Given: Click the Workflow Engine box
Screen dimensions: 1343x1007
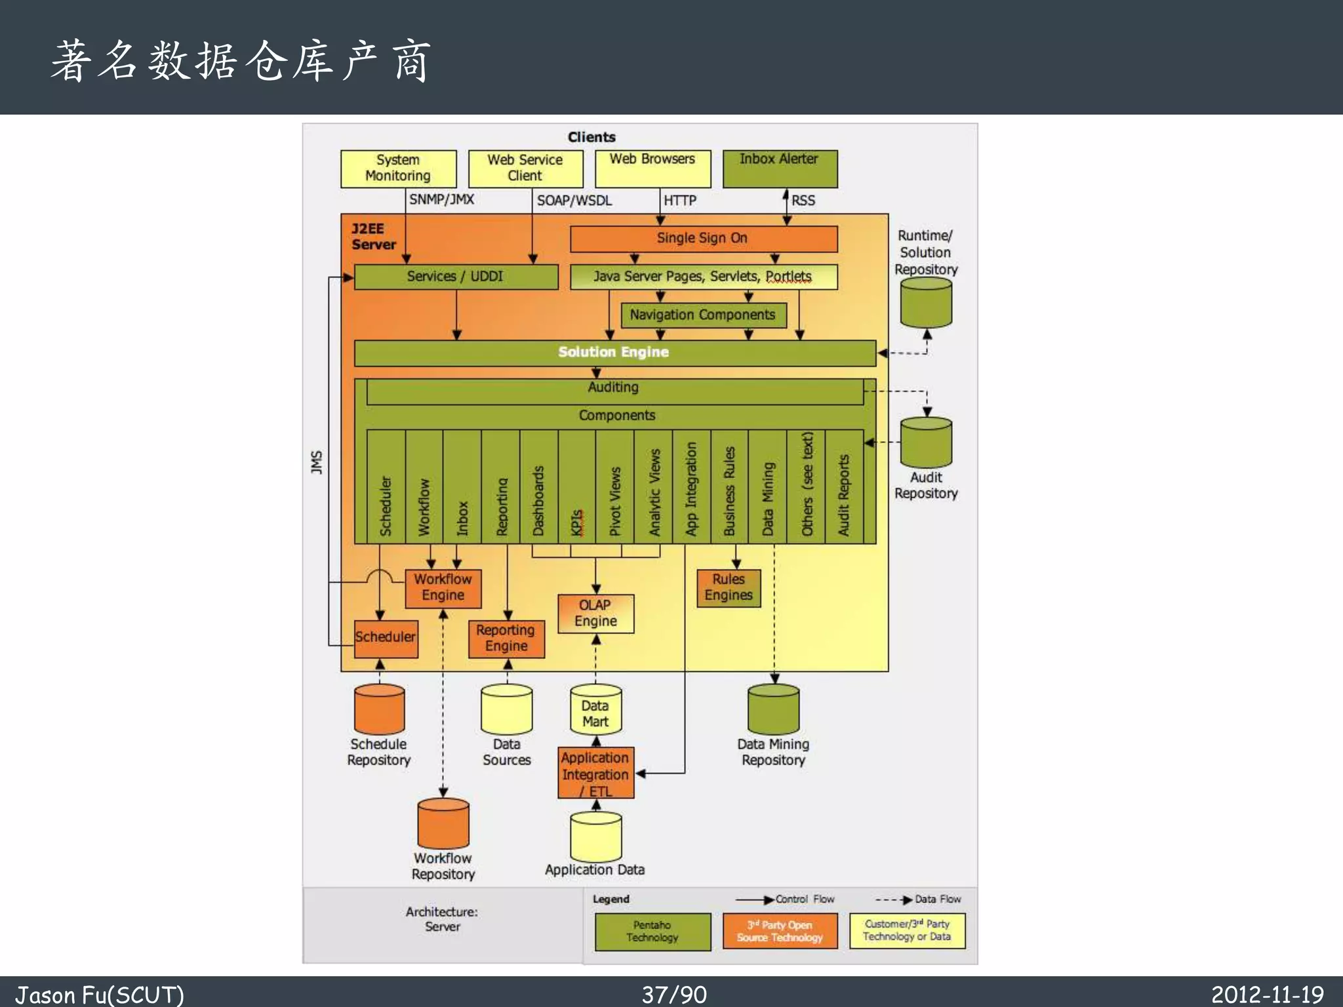Looking at the screenshot, I should click(443, 588).
